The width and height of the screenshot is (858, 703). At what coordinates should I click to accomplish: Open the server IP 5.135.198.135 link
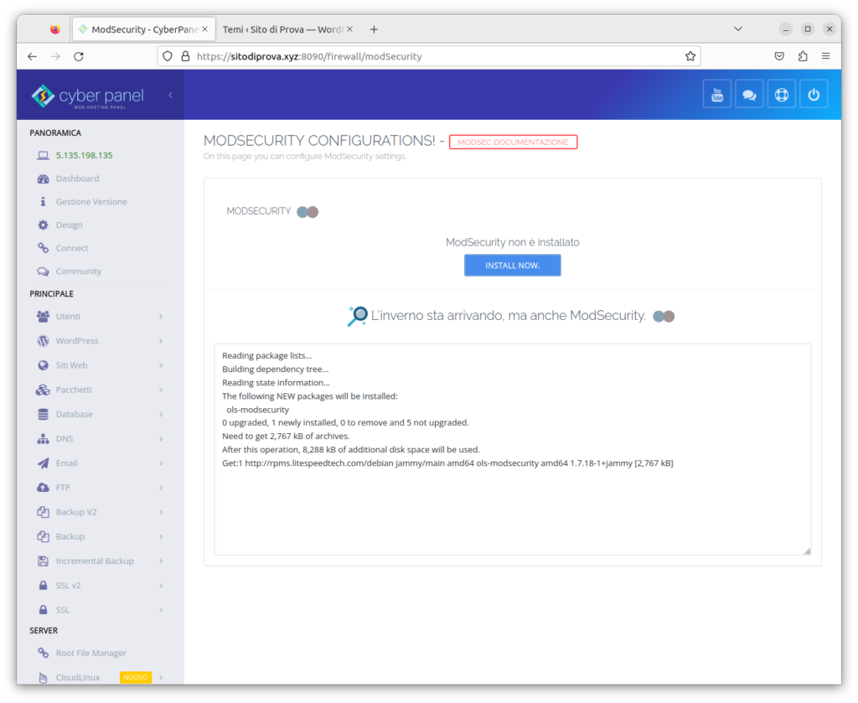coord(85,155)
